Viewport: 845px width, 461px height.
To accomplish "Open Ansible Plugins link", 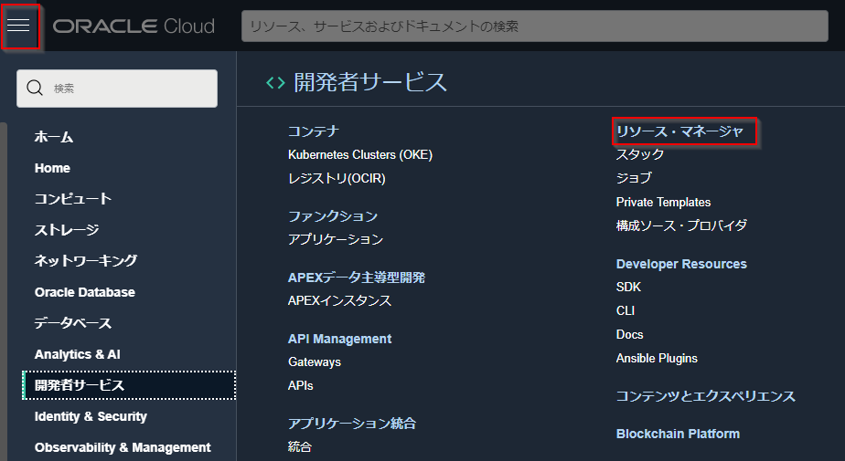I will pyautogui.click(x=657, y=359).
